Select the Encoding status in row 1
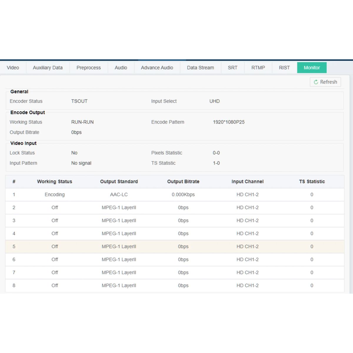The image size is (353, 353). point(54,194)
